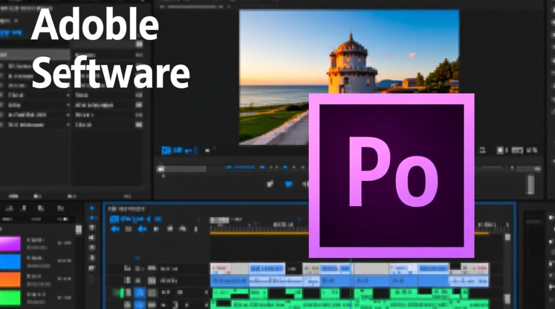Select the first blue clip on the second track
The width and height of the screenshot is (555, 309).
click(230, 281)
